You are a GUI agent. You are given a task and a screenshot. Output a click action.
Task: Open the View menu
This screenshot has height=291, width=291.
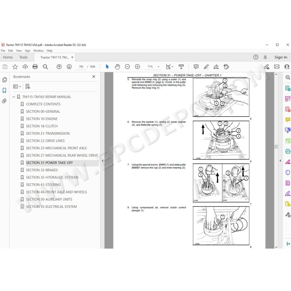click(19, 50)
